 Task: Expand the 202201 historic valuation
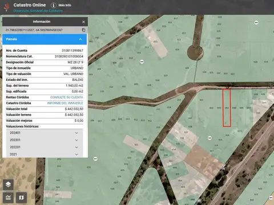(45, 147)
